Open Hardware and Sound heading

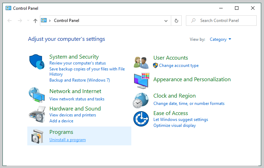(75, 109)
